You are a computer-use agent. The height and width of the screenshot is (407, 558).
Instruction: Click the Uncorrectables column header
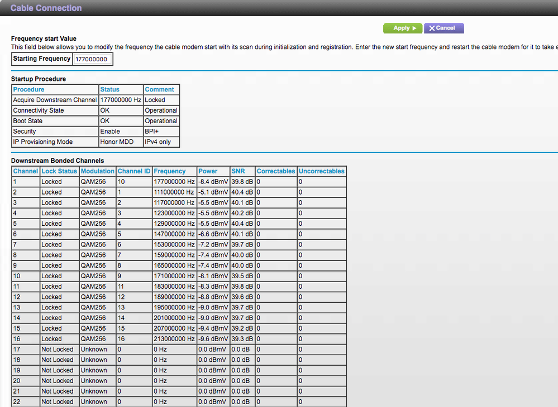coord(321,171)
